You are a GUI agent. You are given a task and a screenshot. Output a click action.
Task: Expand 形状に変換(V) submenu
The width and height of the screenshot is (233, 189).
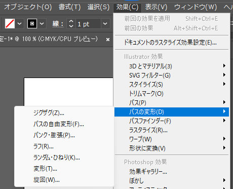(172, 148)
